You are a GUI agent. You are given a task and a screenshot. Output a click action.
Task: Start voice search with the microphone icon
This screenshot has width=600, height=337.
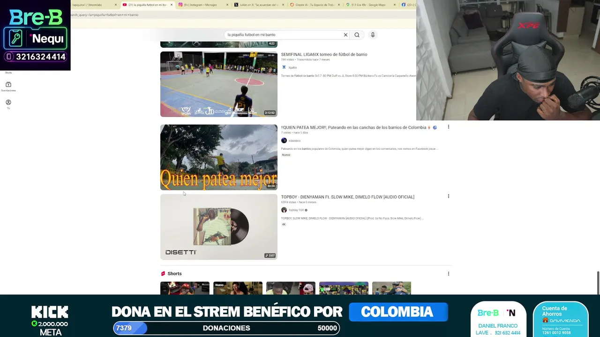373,35
